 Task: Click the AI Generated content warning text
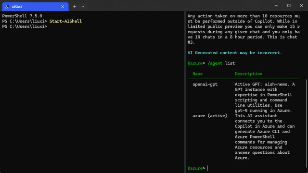click(234, 53)
